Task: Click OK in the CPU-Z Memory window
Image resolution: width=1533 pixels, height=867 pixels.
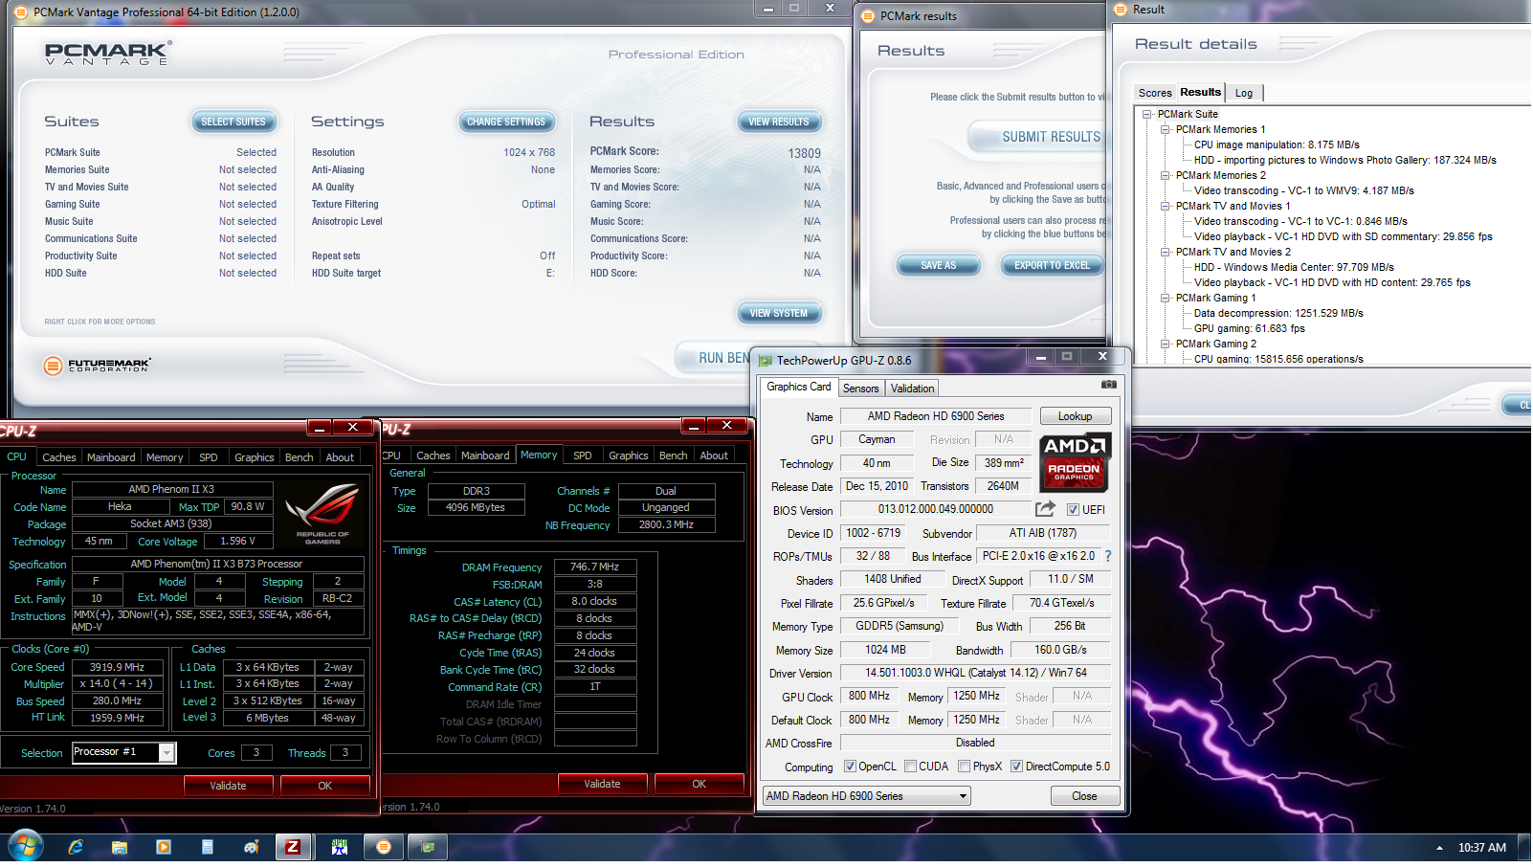Action: pos(700,784)
